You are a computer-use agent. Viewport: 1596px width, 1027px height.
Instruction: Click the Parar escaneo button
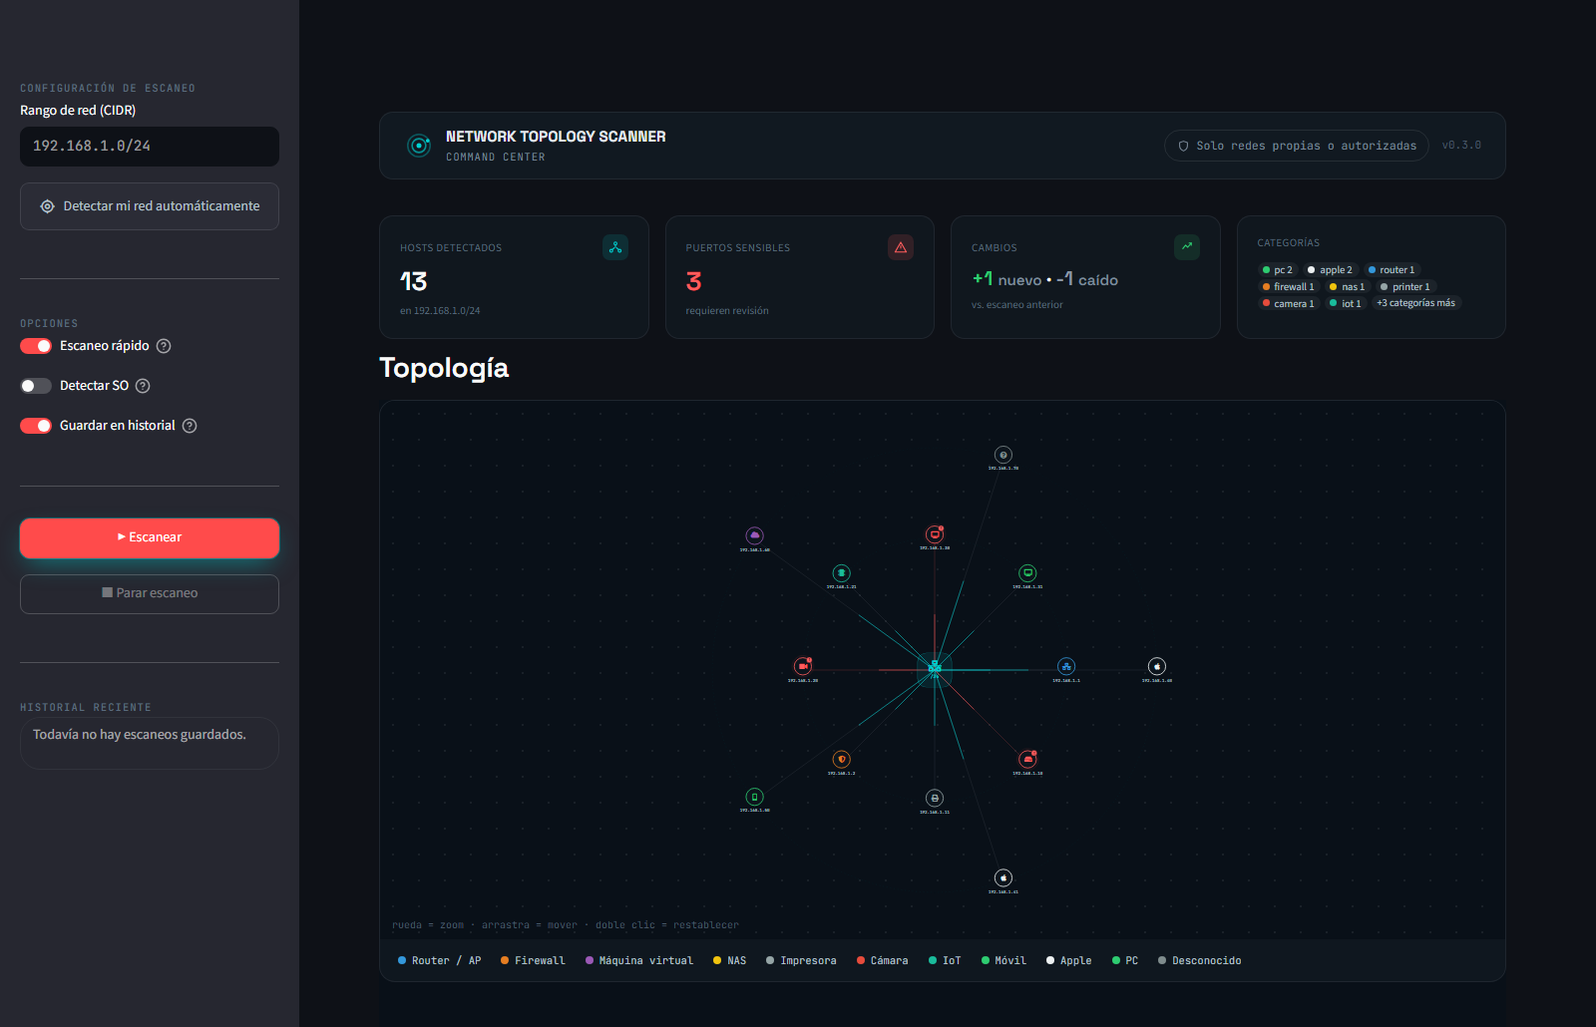pyautogui.click(x=150, y=593)
